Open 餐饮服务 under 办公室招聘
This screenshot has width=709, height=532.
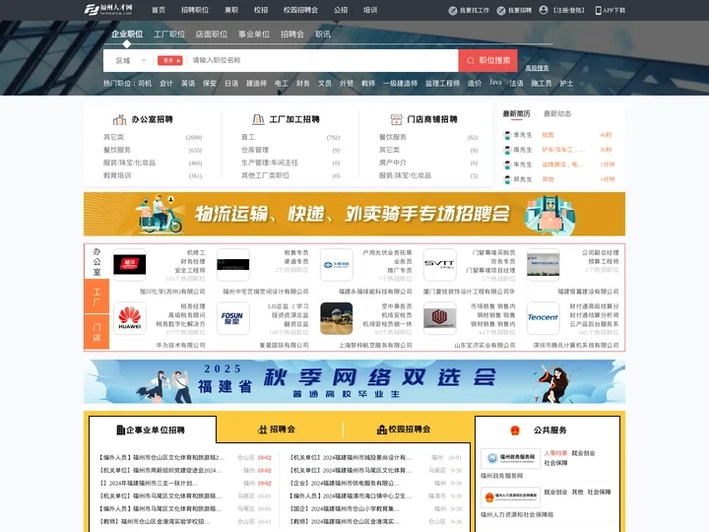point(117,150)
